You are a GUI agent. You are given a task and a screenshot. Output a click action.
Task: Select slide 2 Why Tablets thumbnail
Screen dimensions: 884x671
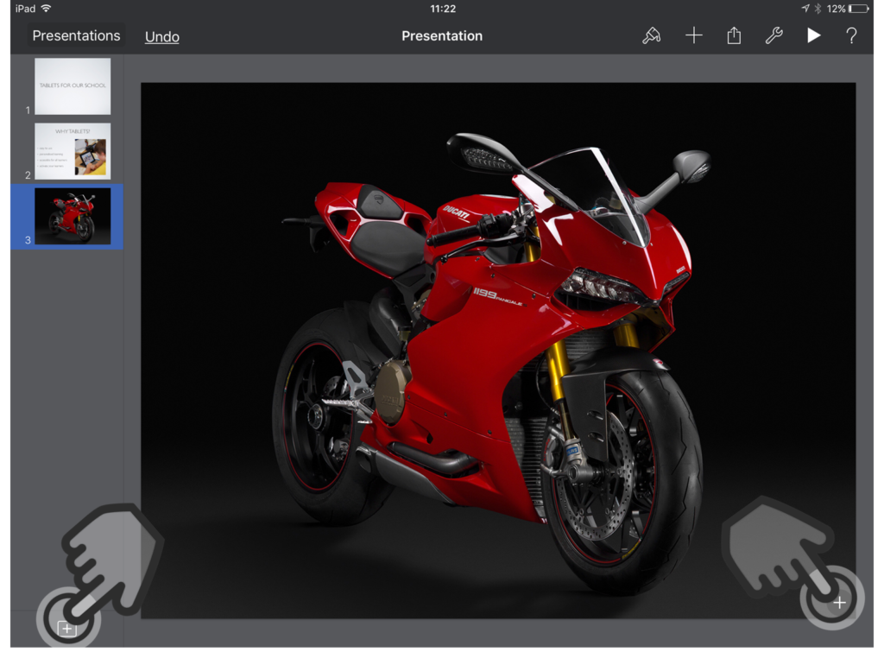point(73,151)
